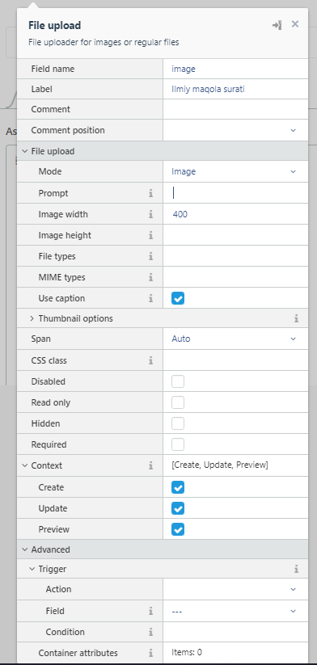
Task: Tick the Hidden checkbox
Action: [178, 423]
